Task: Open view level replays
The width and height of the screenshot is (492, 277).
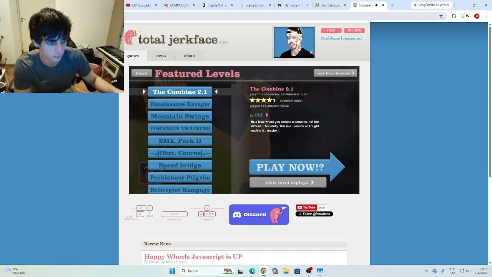Action: [x=288, y=182]
